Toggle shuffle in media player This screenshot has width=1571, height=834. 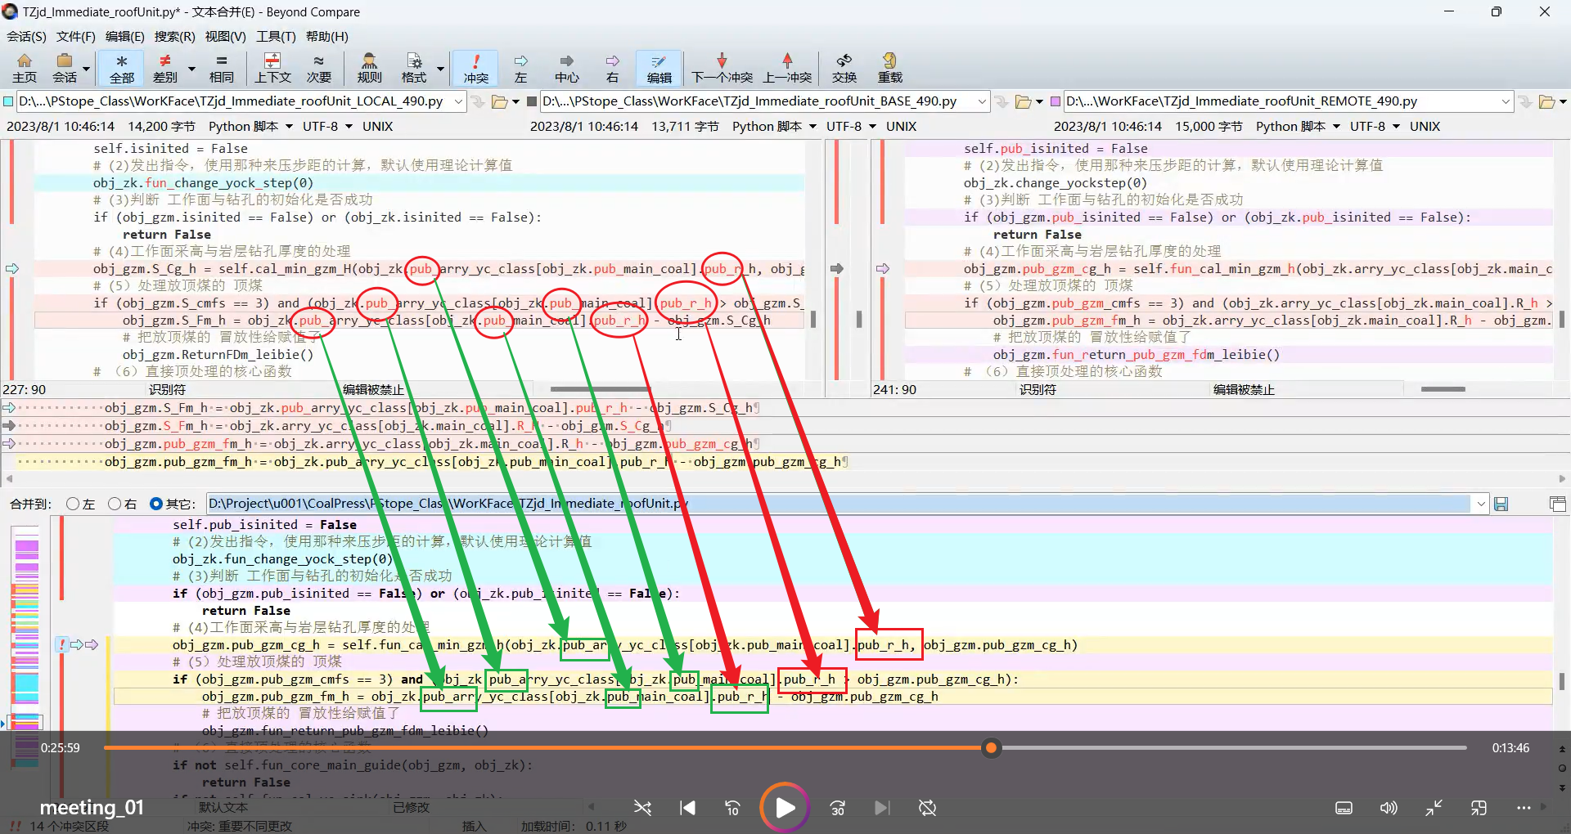pos(642,808)
